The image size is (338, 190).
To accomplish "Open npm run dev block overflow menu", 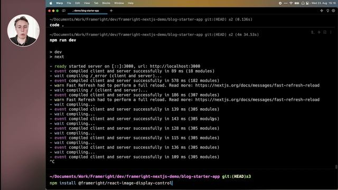I will (331, 32).
